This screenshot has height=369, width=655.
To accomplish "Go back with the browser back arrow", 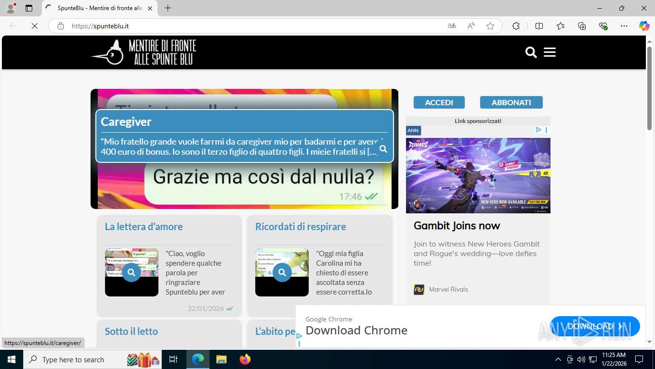I will click(13, 26).
